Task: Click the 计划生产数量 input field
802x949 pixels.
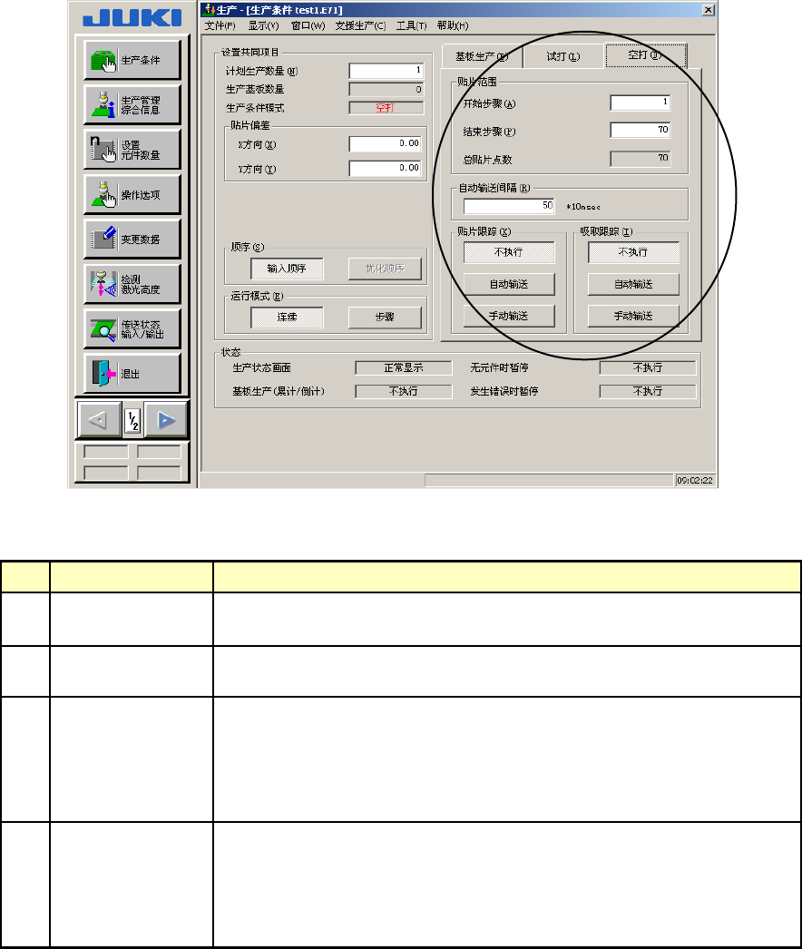Action: point(386,71)
